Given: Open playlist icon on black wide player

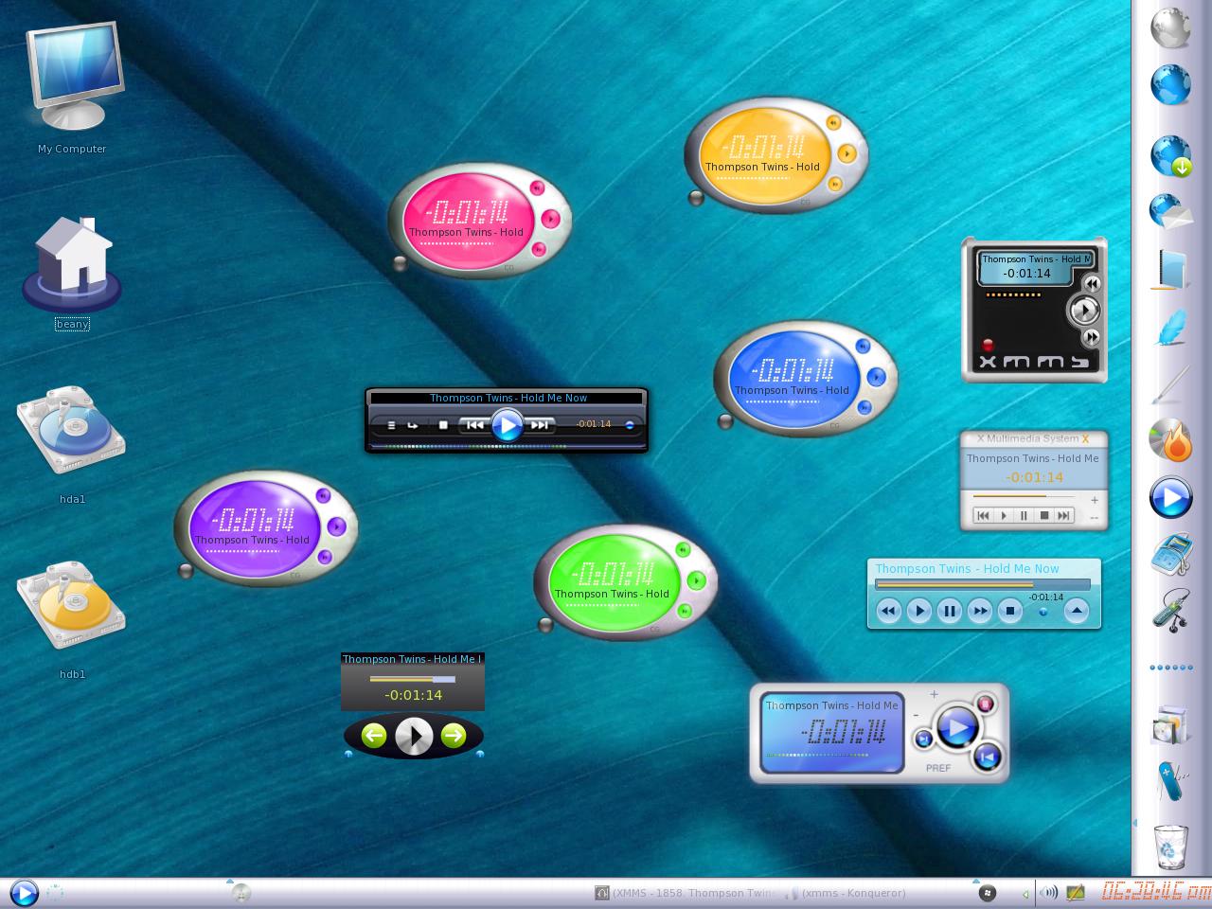Looking at the screenshot, I should 391,425.
